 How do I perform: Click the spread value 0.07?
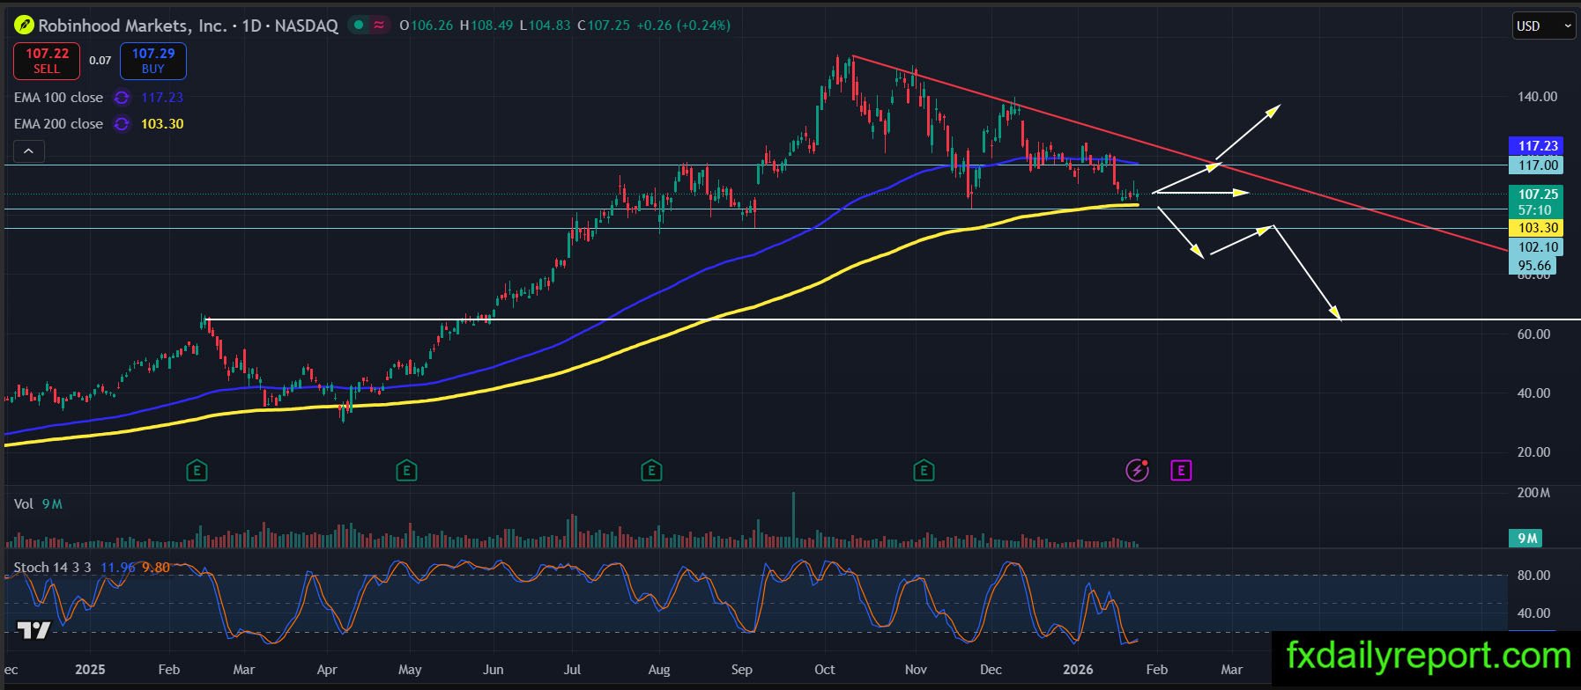click(100, 61)
